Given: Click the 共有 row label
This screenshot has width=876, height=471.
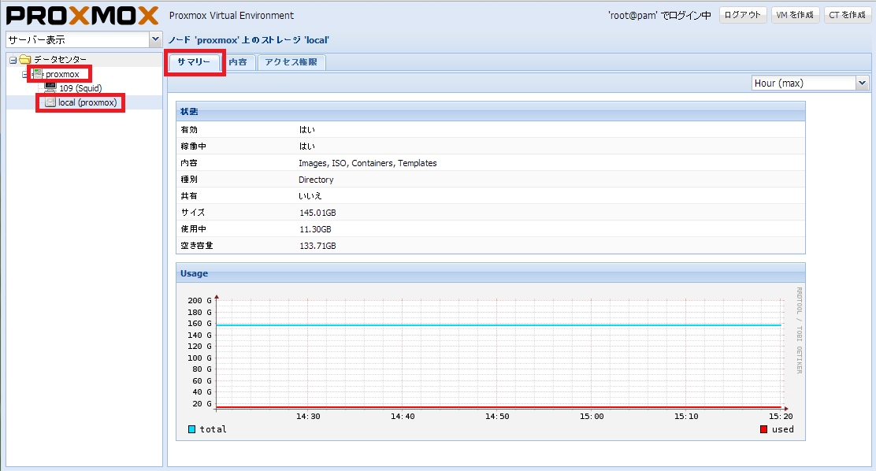Looking at the screenshot, I should tap(189, 196).
